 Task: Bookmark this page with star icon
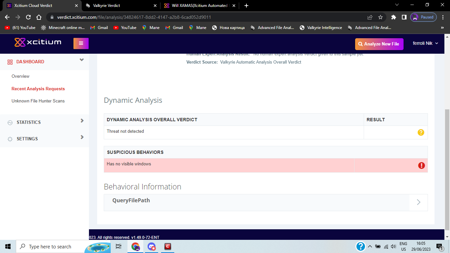[380, 17]
